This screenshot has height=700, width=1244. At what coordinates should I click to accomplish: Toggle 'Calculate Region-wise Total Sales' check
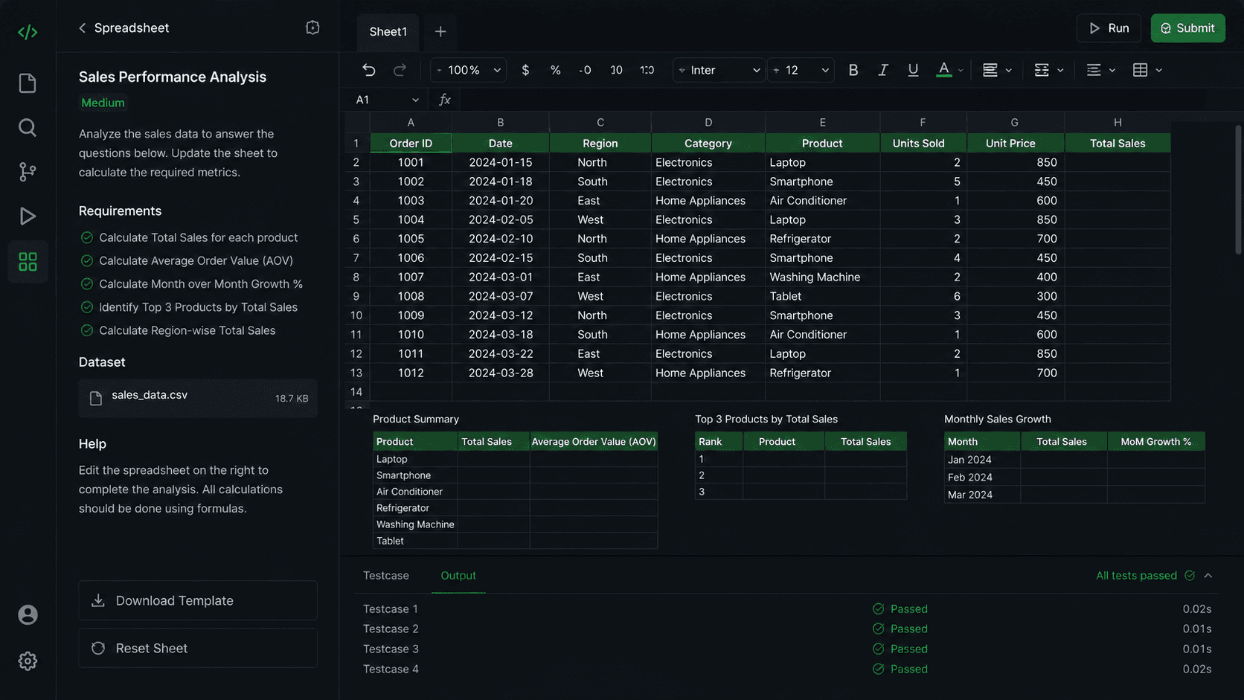coord(87,330)
